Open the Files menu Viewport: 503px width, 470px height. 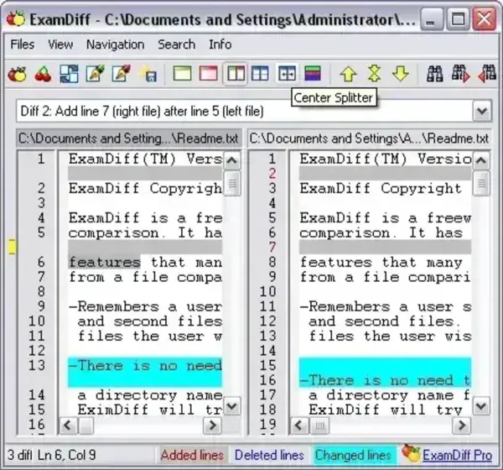pos(22,44)
